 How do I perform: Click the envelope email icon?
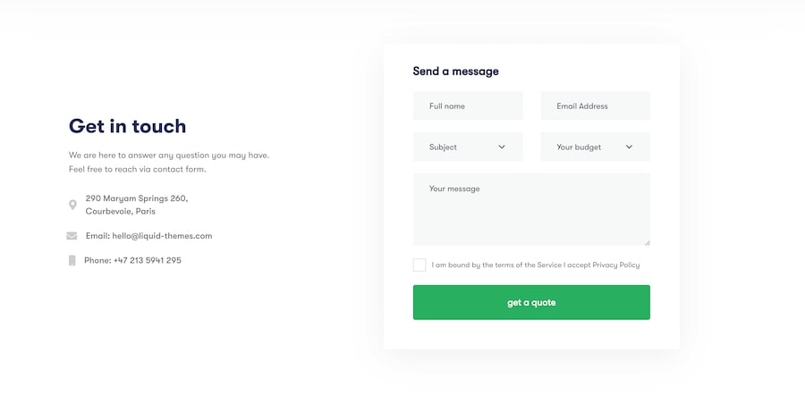(72, 236)
